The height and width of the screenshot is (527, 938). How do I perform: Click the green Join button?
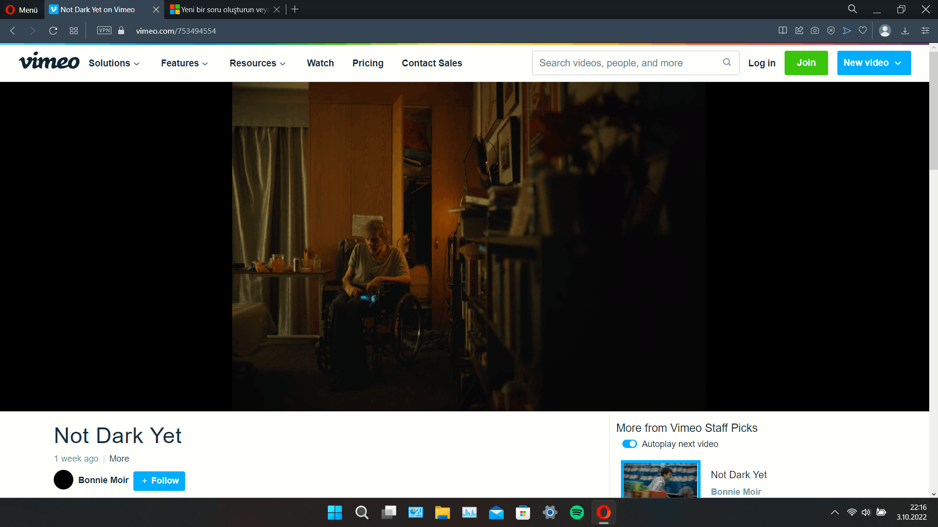pyautogui.click(x=806, y=63)
